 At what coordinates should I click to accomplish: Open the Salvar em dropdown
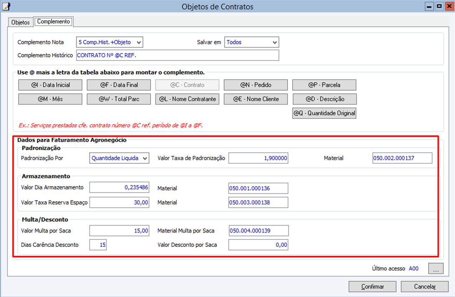252,42
